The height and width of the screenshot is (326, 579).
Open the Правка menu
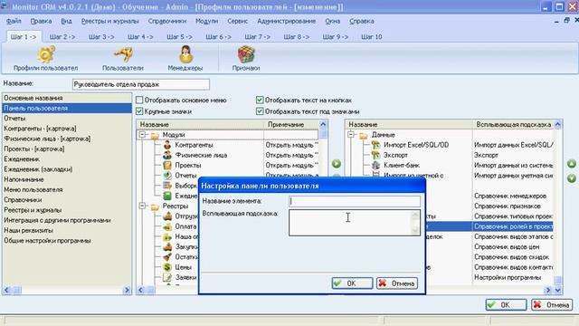point(41,21)
